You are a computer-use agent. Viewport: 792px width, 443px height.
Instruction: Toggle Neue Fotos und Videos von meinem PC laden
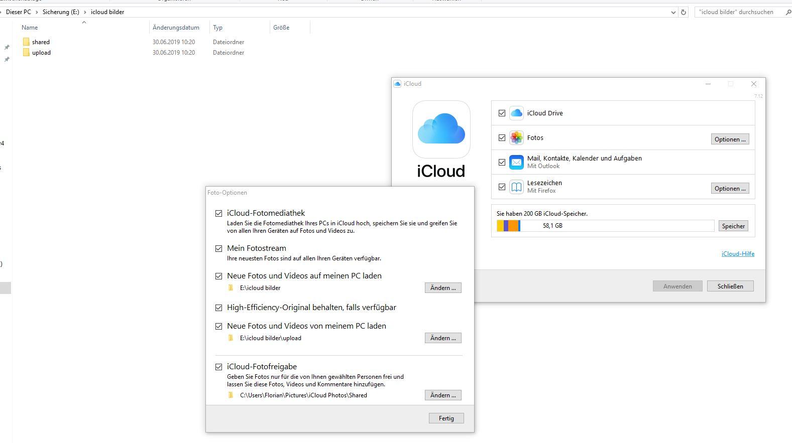click(218, 326)
